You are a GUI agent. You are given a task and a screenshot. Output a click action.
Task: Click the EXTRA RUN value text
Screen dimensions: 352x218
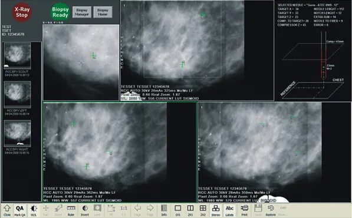pyautogui.click(x=325, y=17)
